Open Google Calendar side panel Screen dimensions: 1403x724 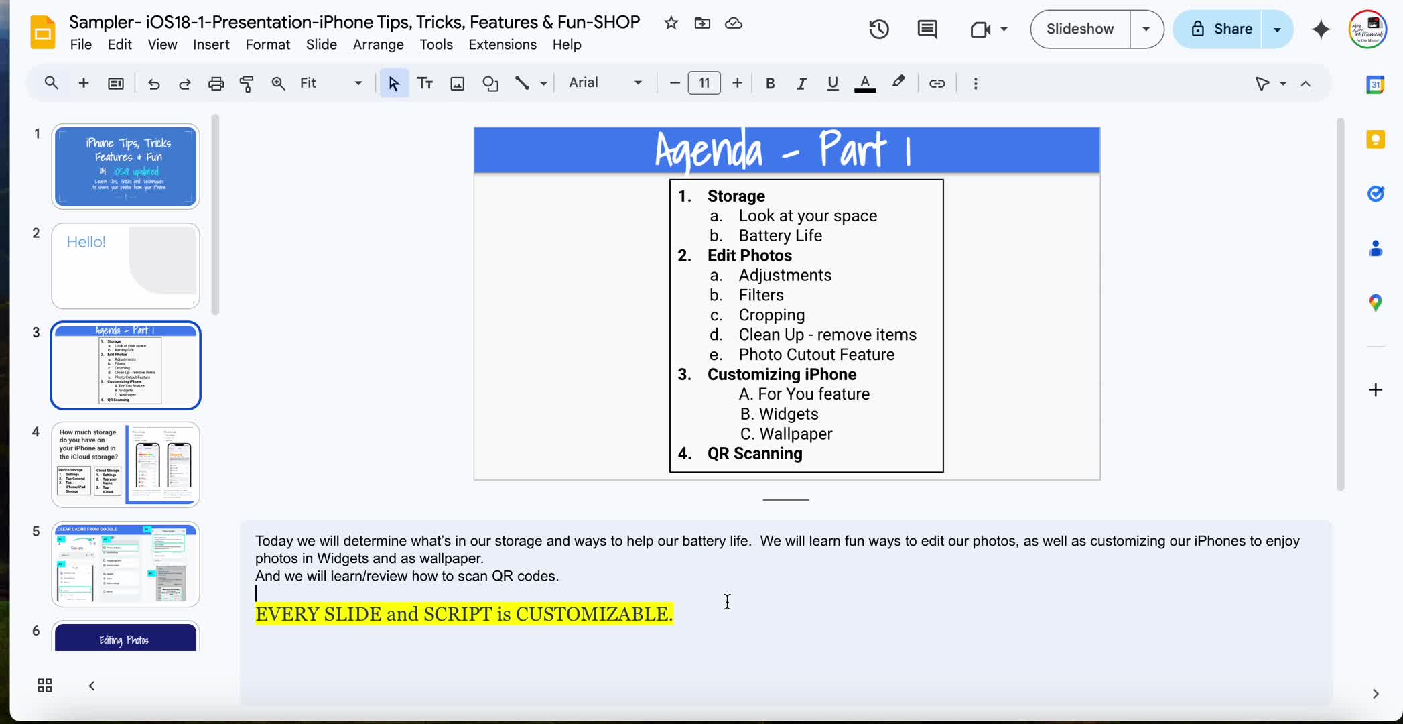pos(1375,84)
